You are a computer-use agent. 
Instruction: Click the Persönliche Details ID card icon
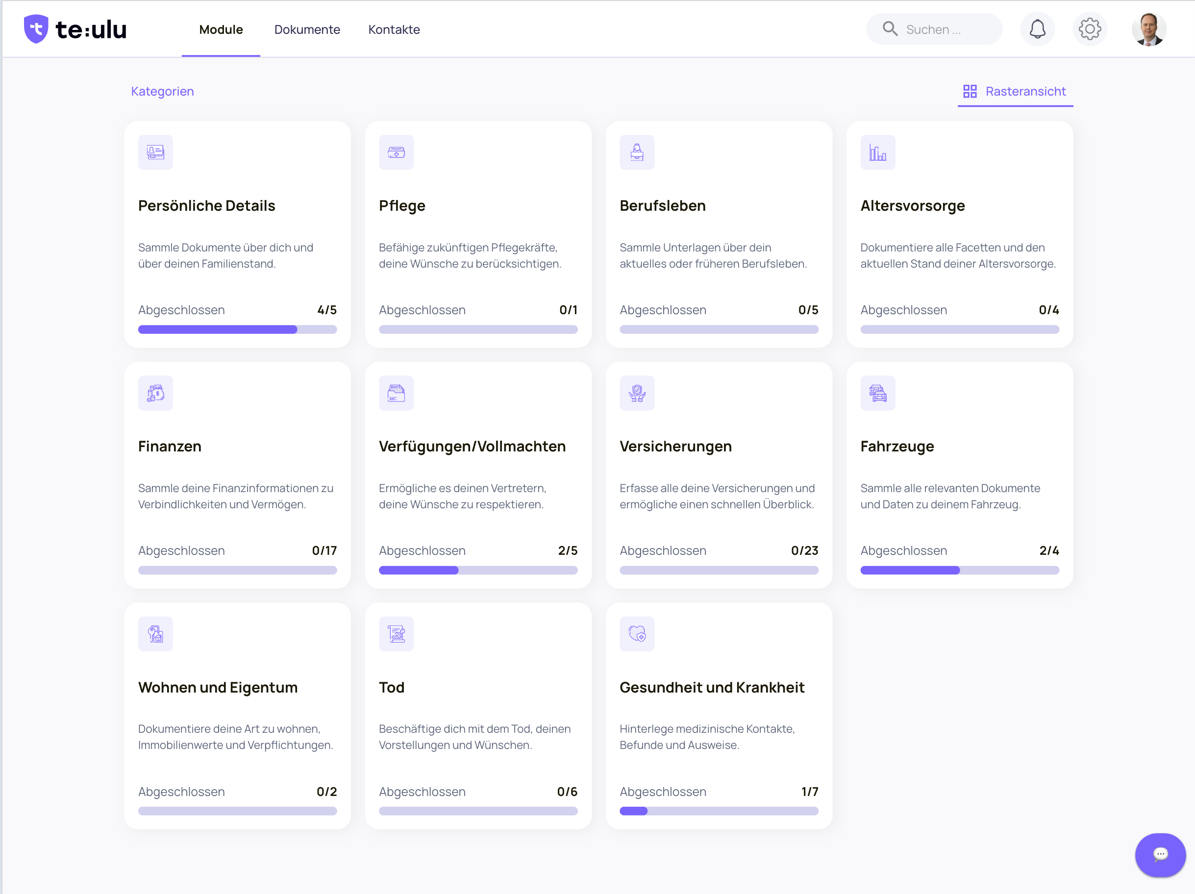[155, 152]
